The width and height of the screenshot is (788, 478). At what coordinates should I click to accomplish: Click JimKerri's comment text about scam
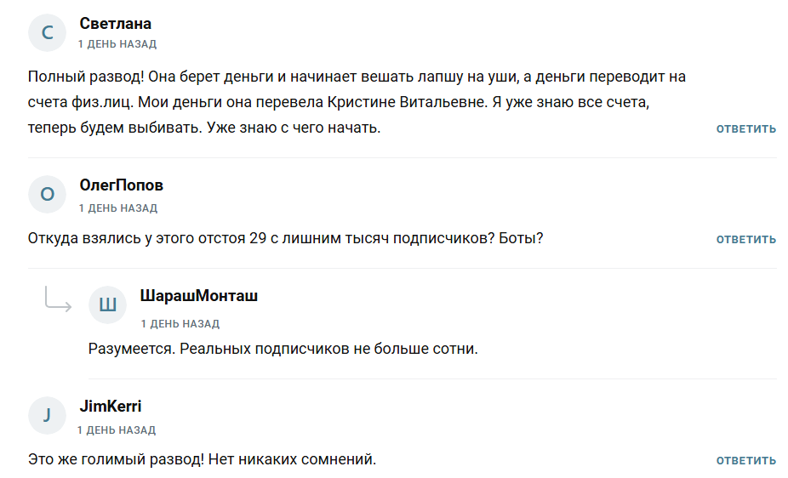coord(202,459)
